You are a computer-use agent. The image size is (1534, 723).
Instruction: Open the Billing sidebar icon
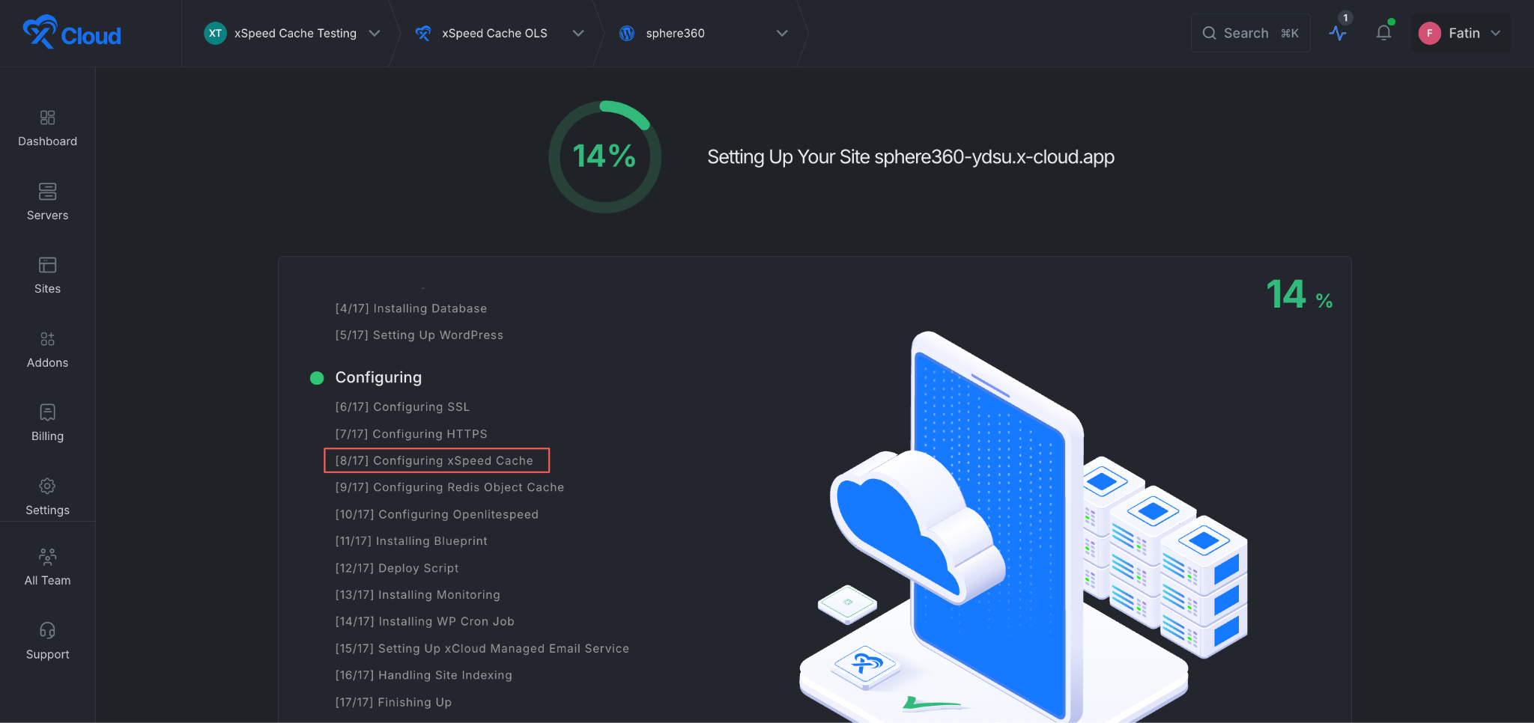pyautogui.click(x=47, y=412)
